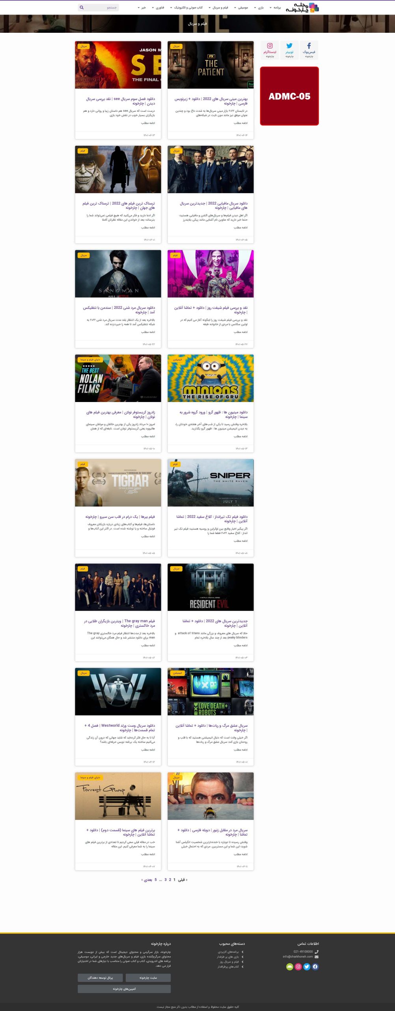Image resolution: width=395 pixels, height=1011 pixels.
Task: Go to pagination page 3
Action: pos(166,879)
